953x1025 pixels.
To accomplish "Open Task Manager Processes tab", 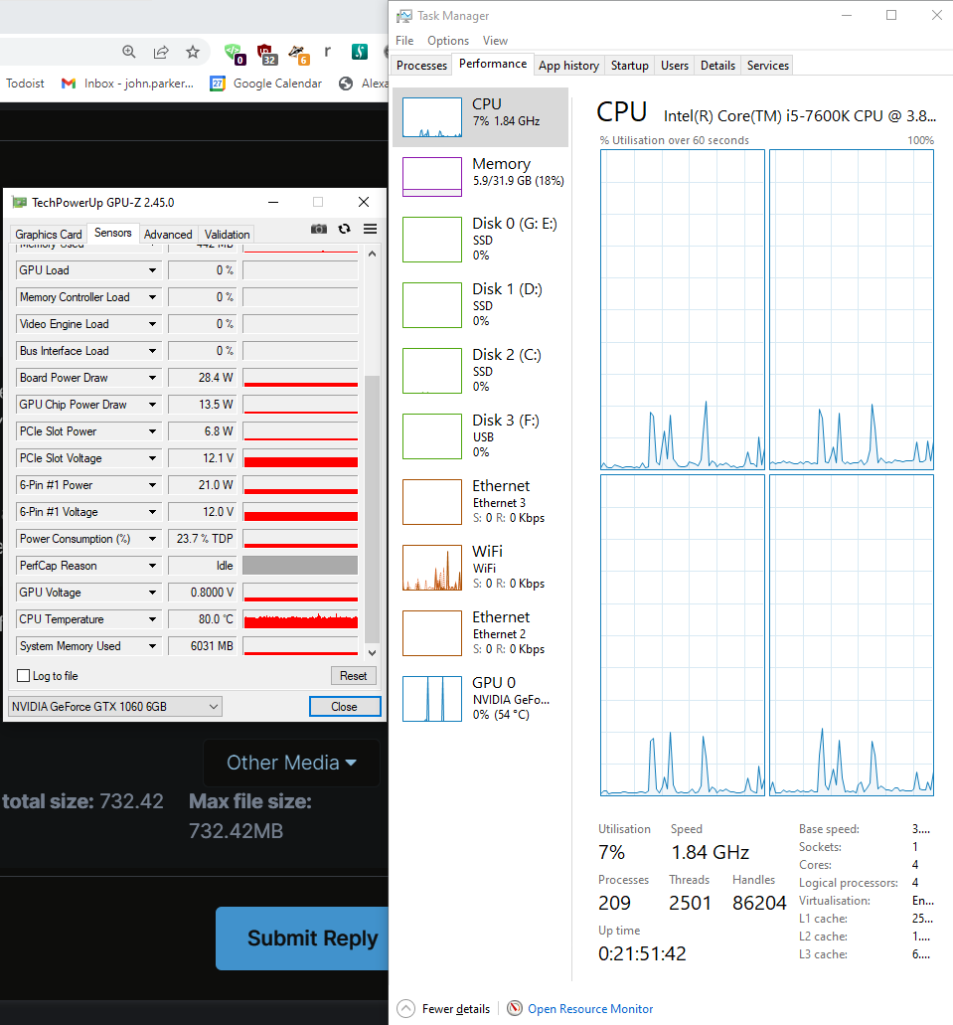I will [x=421, y=66].
